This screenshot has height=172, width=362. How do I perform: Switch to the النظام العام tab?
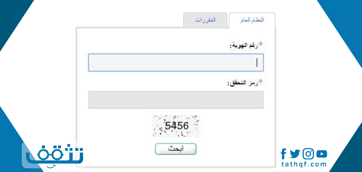tap(252, 20)
